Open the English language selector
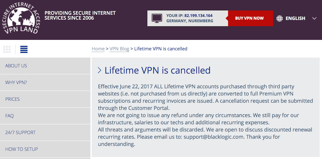The image size is (322, 159). pos(295,18)
